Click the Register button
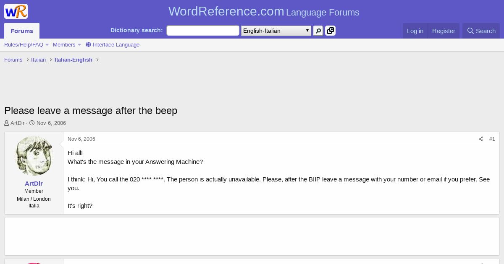The image size is (504, 264). pyautogui.click(x=444, y=31)
